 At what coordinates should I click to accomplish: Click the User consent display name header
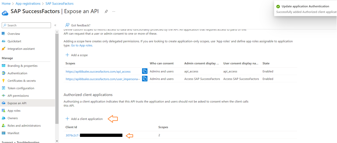(241, 63)
